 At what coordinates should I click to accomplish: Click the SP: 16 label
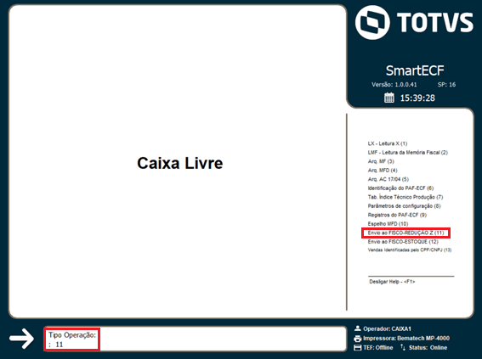pos(446,84)
